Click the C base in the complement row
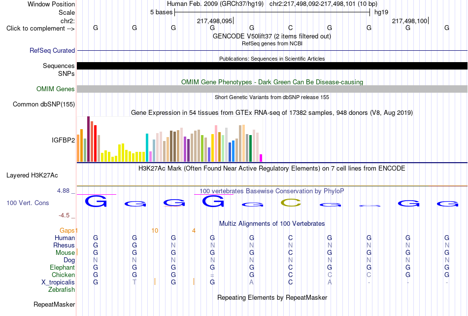The width and height of the screenshot is (468, 316). point(291,28)
